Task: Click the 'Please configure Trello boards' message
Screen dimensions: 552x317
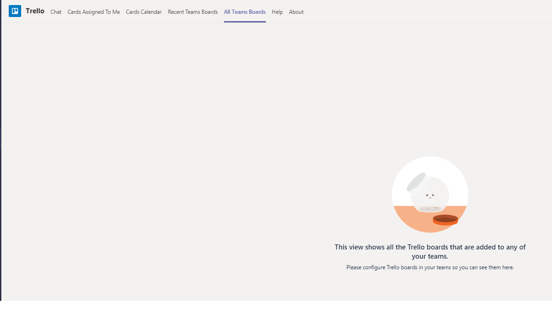Action: point(430,267)
